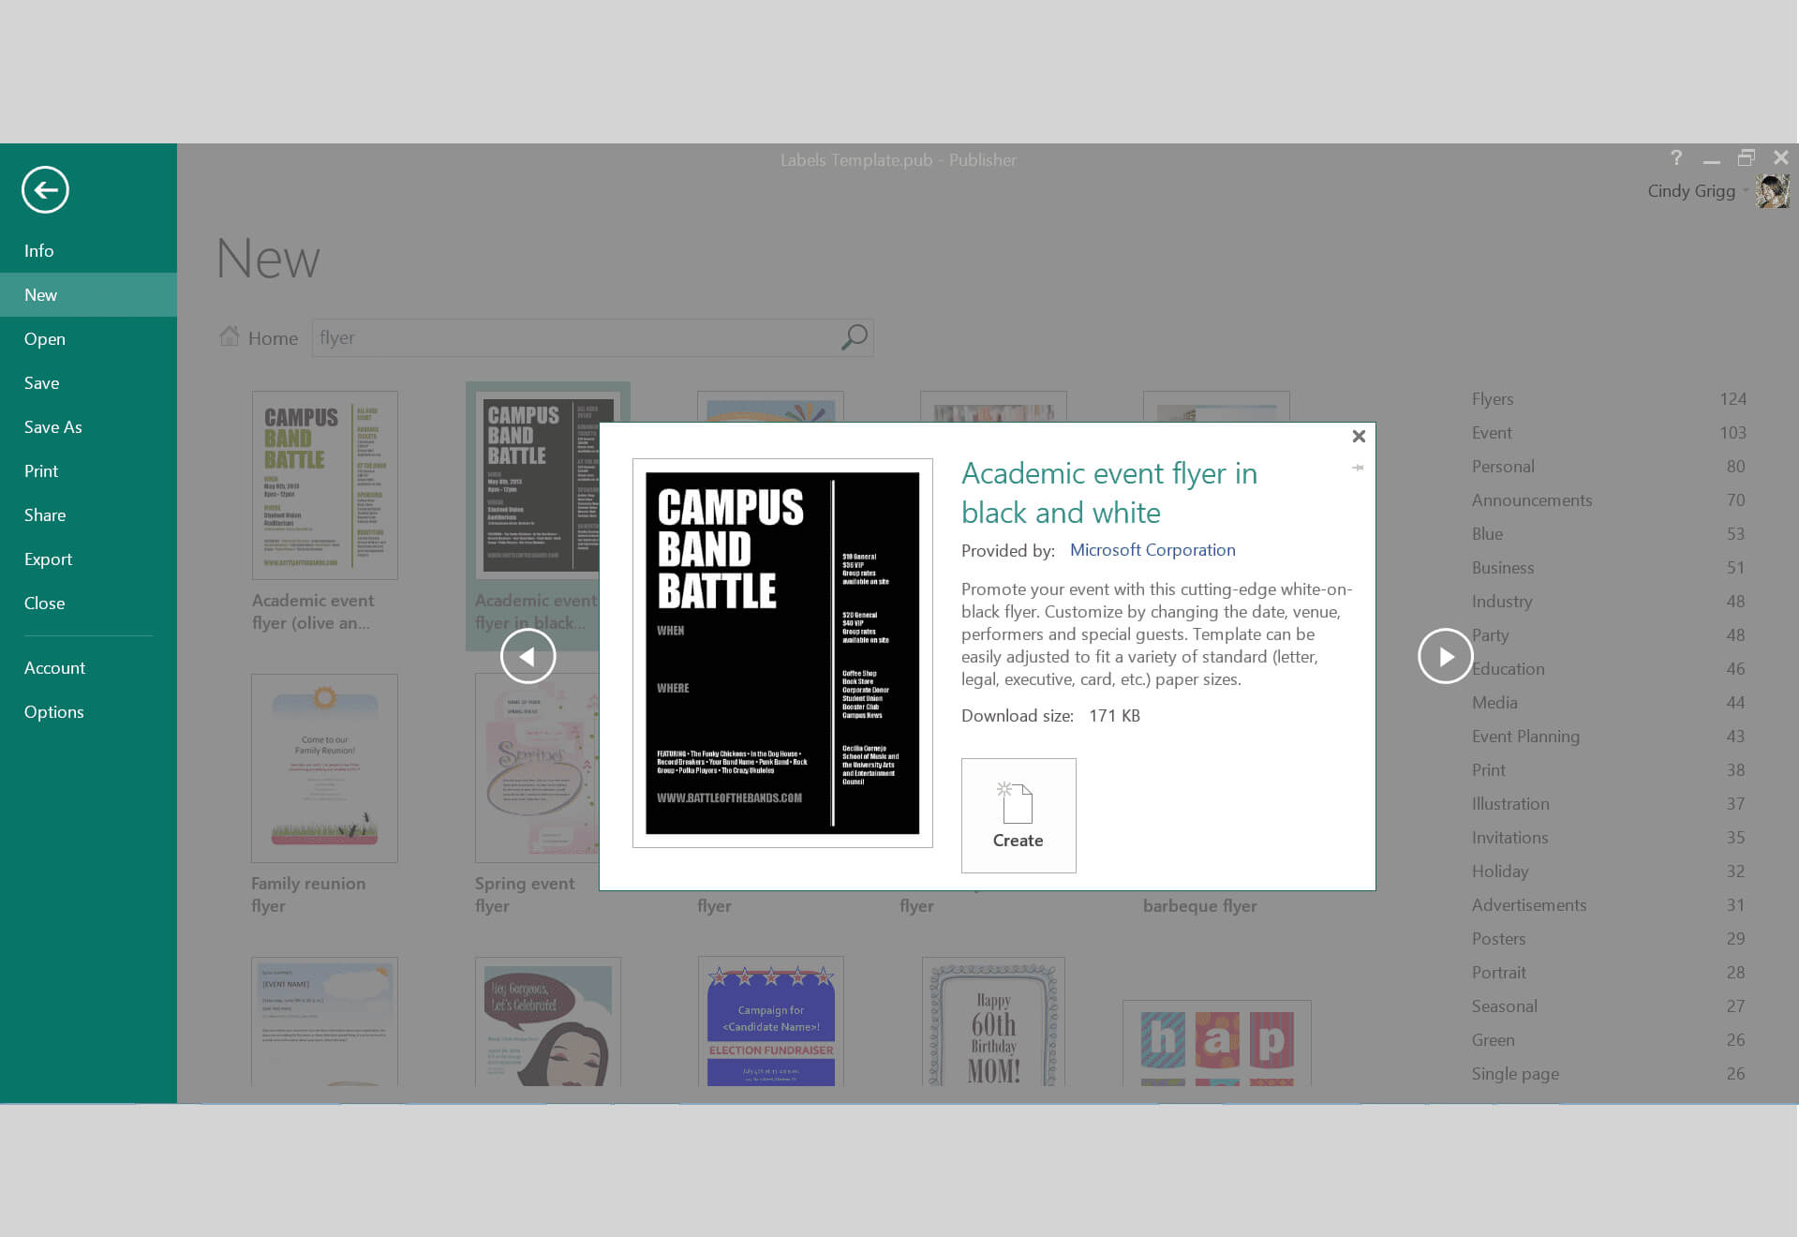Click the Flyers category expander

(1492, 397)
